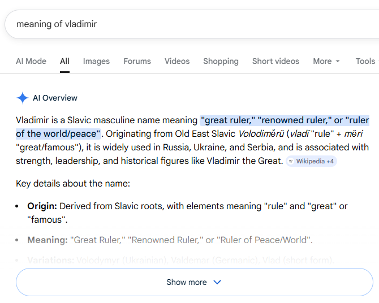Switch to the AI Mode tab
This screenshot has height=303, width=379.
click(x=31, y=61)
